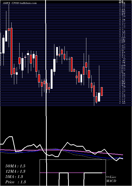The image size is (132, 186).
Task: Click the "50MA : 1.5" readout
Action: coord(15,166)
